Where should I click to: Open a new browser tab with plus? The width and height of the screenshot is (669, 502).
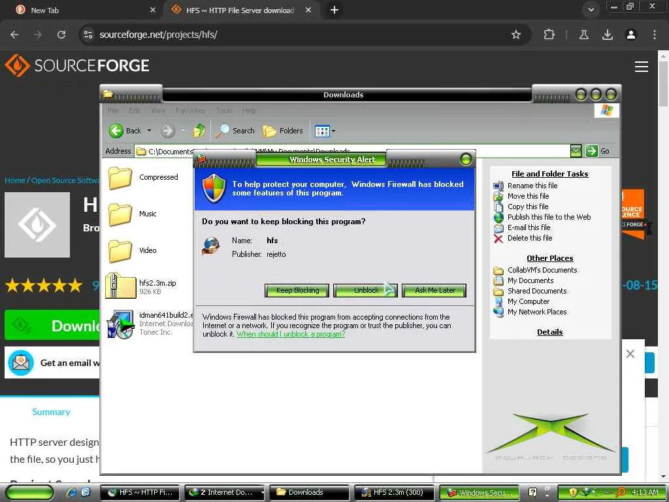coord(334,10)
